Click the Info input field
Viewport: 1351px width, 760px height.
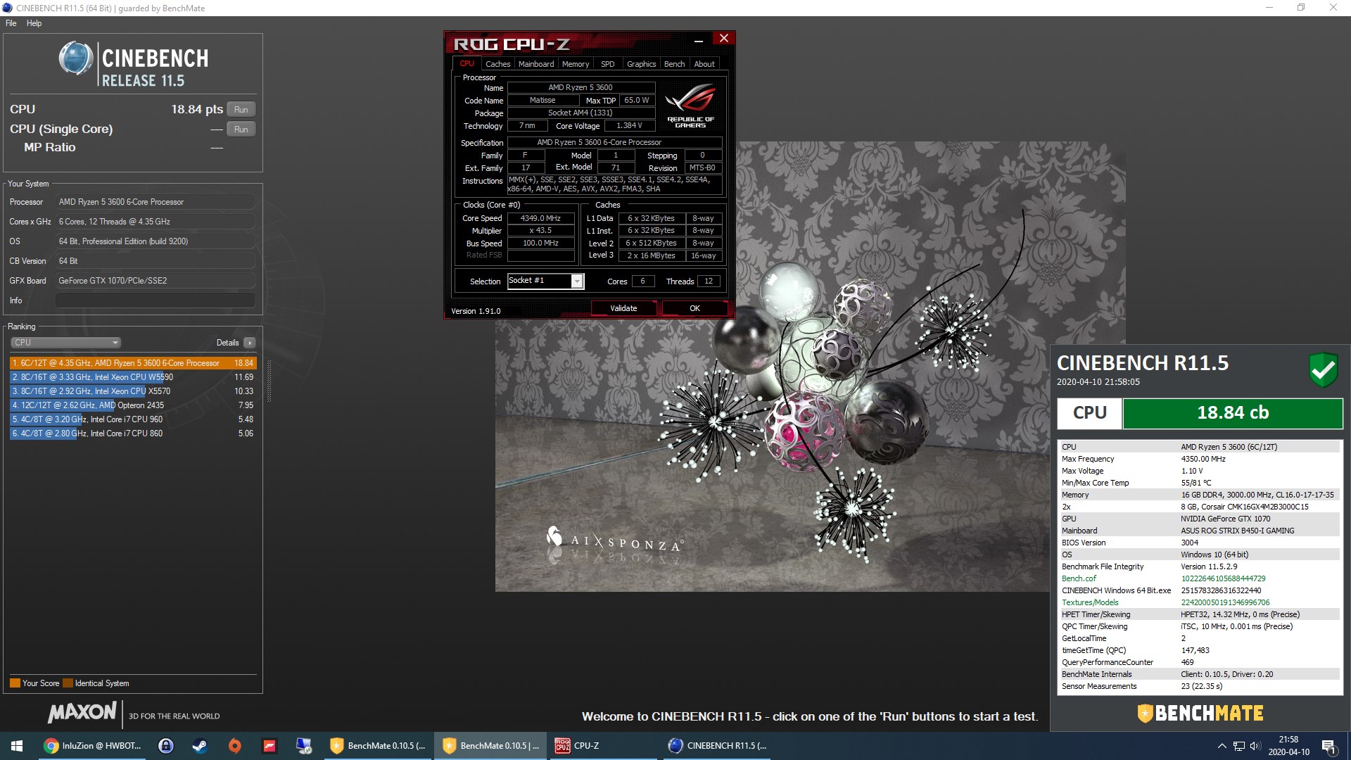(x=156, y=300)
